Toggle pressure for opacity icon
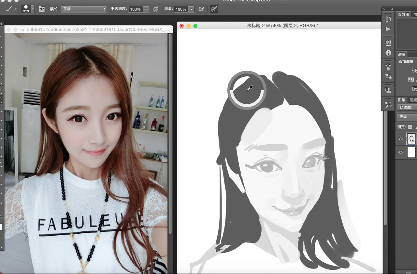417x274 pixels. point(156,9)
